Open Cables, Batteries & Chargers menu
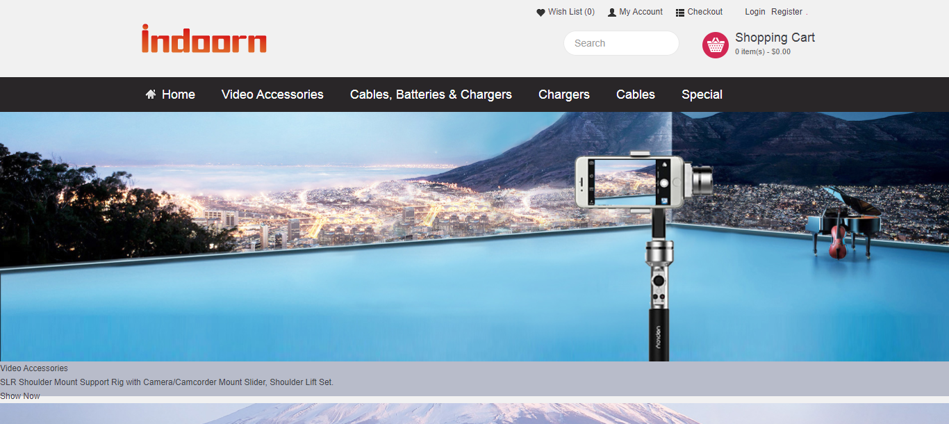This screenshot has width=949, height=424. tap(431, 95)
